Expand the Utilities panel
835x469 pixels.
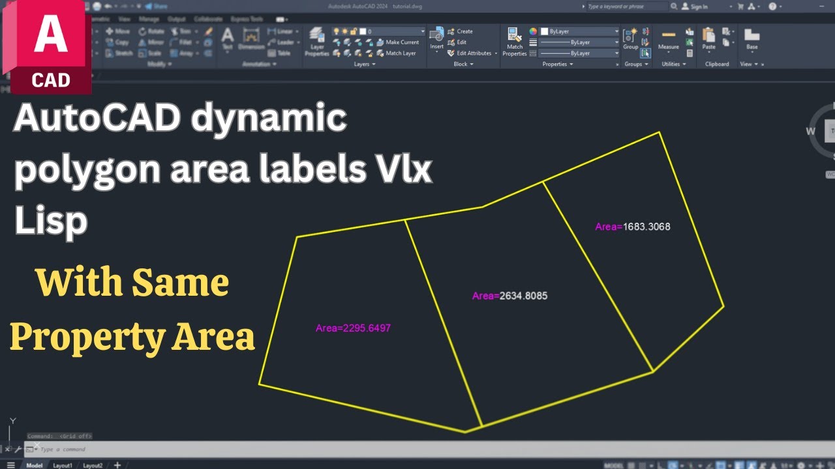[674, 64]
